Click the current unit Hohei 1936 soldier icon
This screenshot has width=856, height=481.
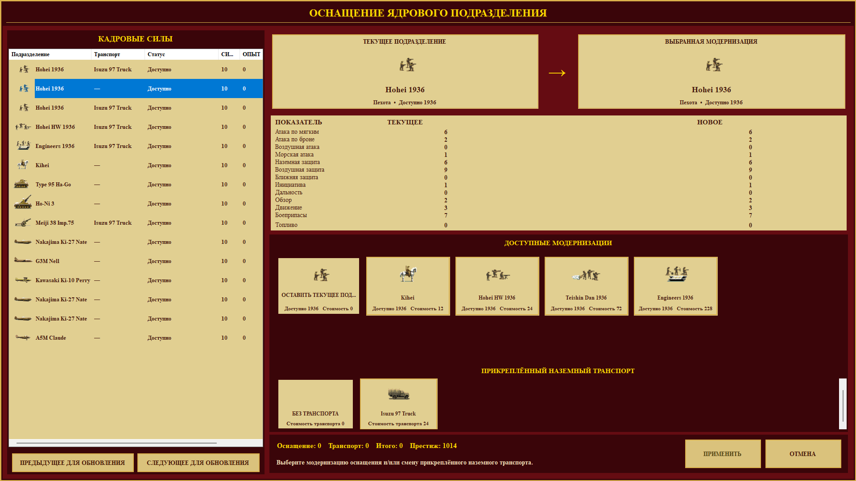click(x=407, y=65)
